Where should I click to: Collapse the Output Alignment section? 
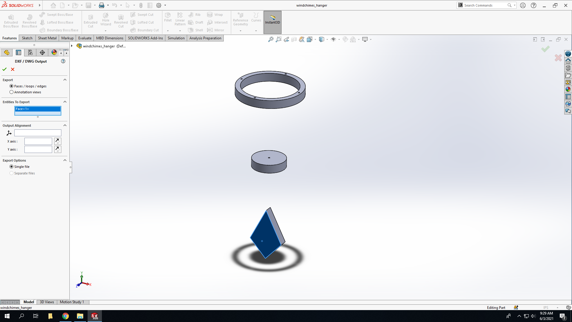(x=65, y=125)
